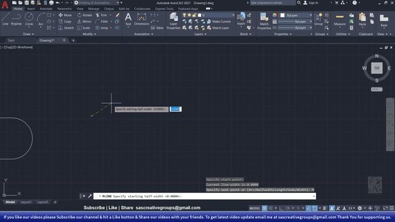Select the Polyline tool
395x222 pixels.
click(16, 19)
